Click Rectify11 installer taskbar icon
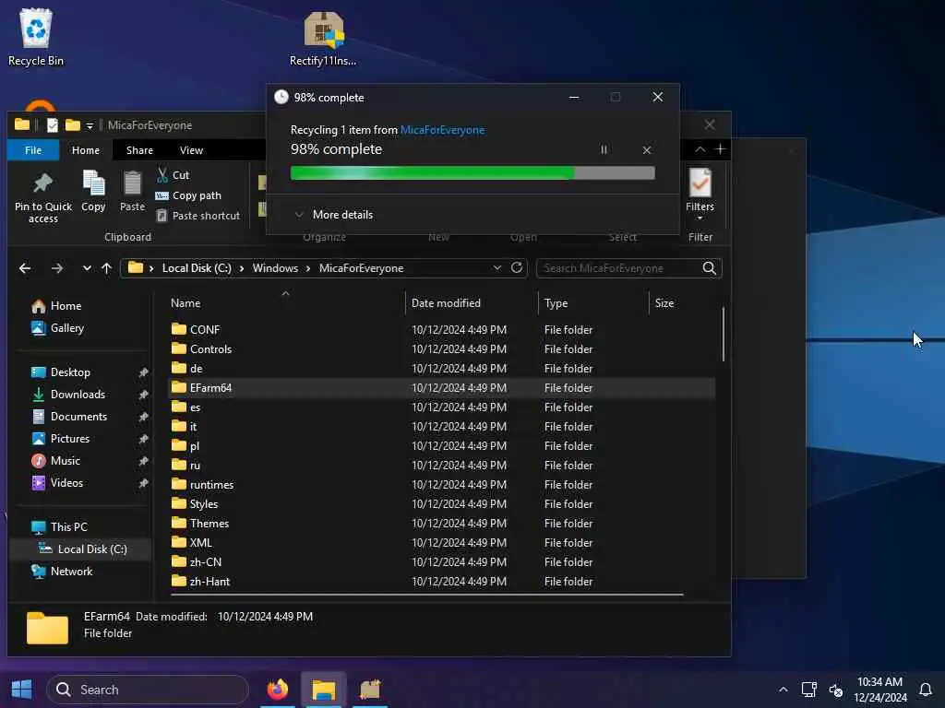Image resolution: width=945 pixels, height=708 pixels. [370, 690]
